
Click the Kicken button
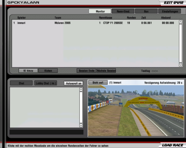click(x=48, y=71)
